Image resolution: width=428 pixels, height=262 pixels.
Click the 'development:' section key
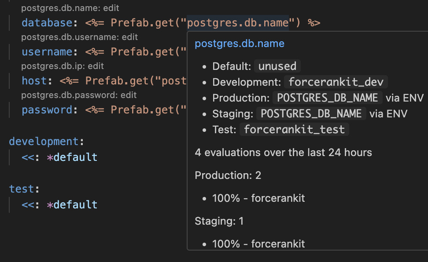(46, 142)
